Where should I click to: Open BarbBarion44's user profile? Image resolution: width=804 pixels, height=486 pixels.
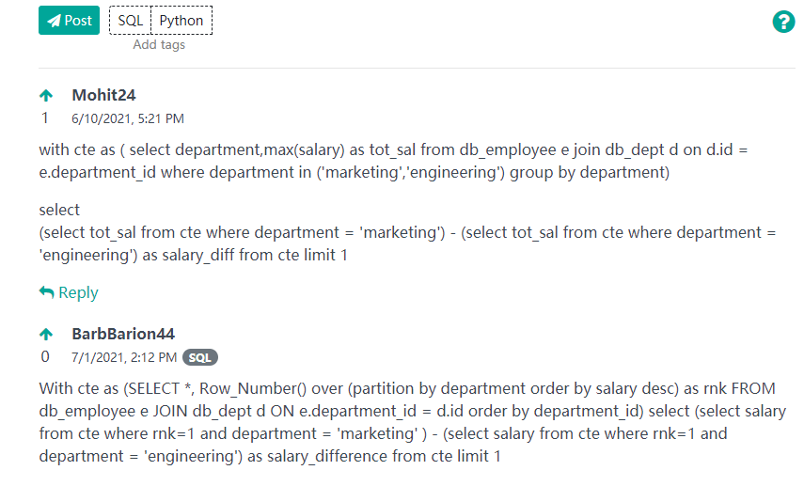click(123, 334)
